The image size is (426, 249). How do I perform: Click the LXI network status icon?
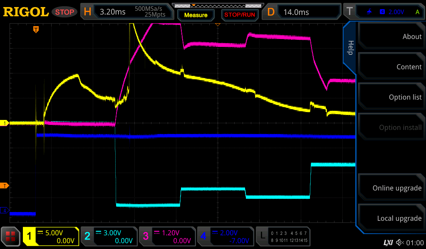click(x=388, y=242)
